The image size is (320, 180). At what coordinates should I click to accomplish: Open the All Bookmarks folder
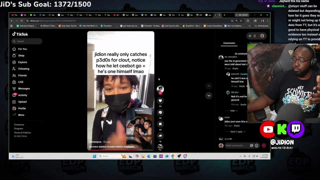coord(261,26)
